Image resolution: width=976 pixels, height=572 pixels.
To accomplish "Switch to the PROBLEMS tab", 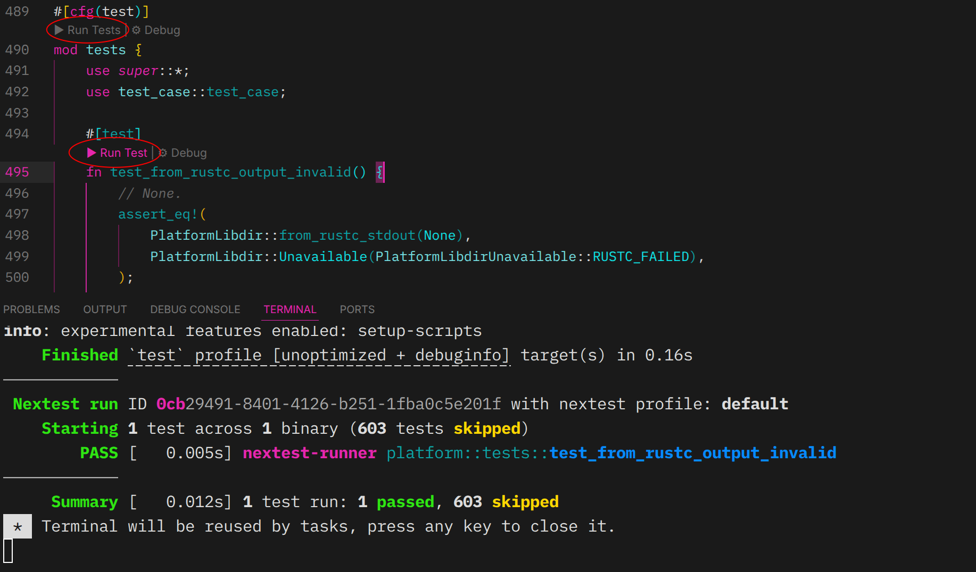I will pos(31,309).
